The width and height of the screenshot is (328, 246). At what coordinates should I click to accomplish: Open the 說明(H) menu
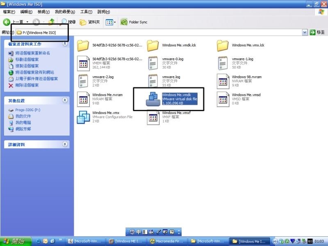click(x=104, y=12)
